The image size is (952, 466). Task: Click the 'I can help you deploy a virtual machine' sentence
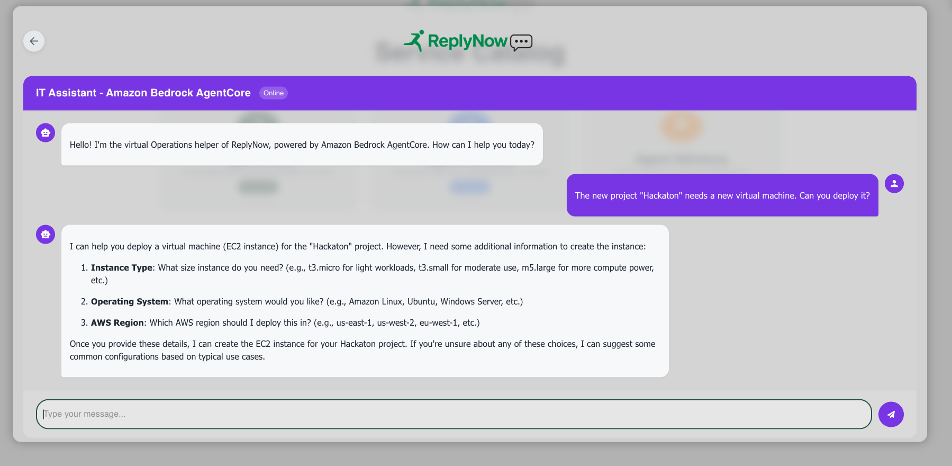pos(358,246)
